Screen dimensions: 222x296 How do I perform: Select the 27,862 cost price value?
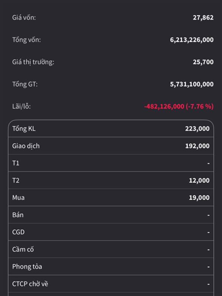203,17
